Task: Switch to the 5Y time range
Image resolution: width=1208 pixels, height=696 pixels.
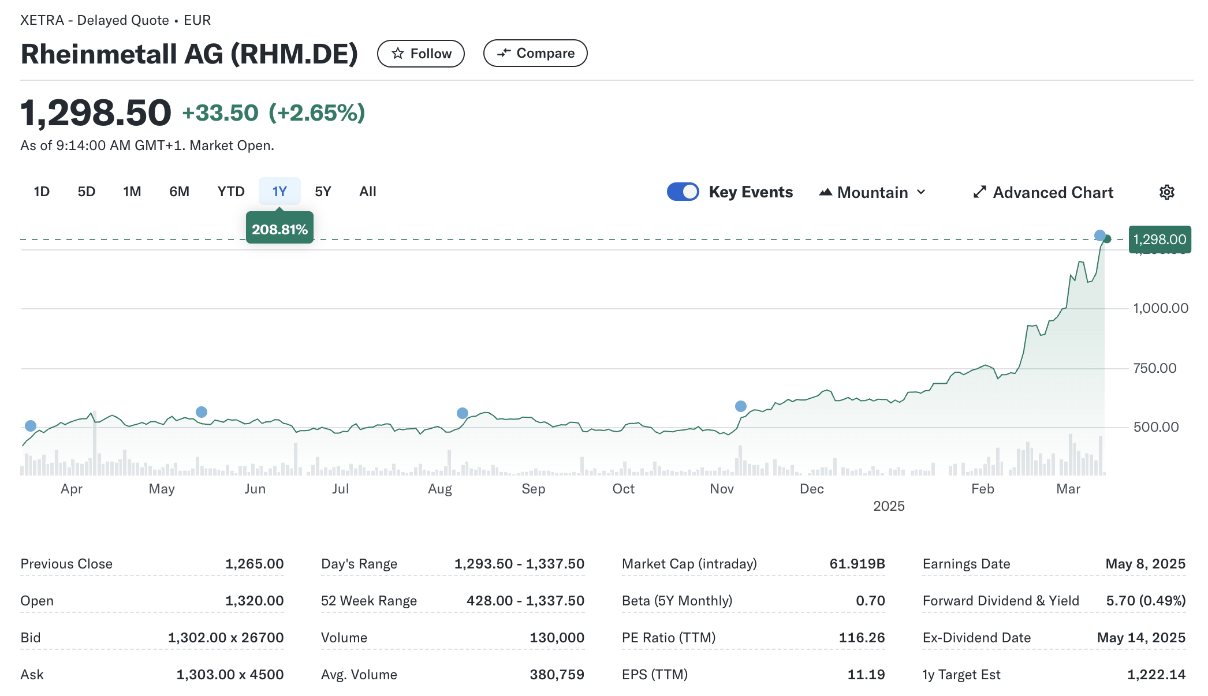Action: click(x=323, y=192)
